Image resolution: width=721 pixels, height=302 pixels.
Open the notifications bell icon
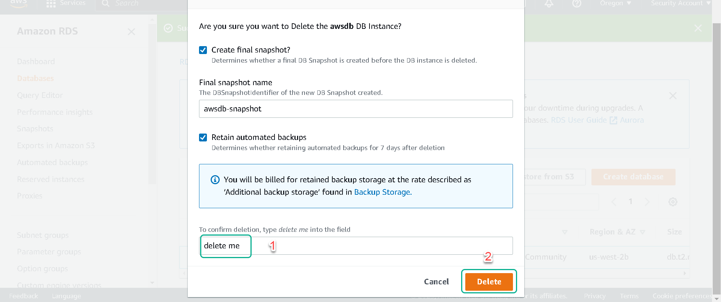(549, 3)
